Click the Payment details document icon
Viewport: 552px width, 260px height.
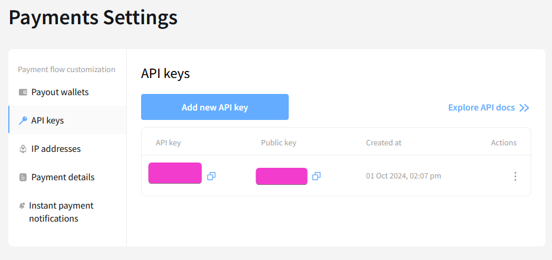[23, 177]
